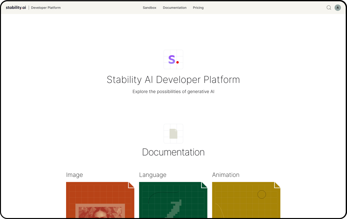Open the Image documentation card

pyautogui.click(x=100, y=200)
